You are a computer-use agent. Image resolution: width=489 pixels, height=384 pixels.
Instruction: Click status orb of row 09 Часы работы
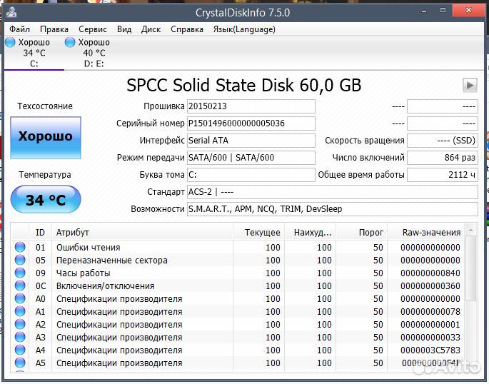[20, 273]
